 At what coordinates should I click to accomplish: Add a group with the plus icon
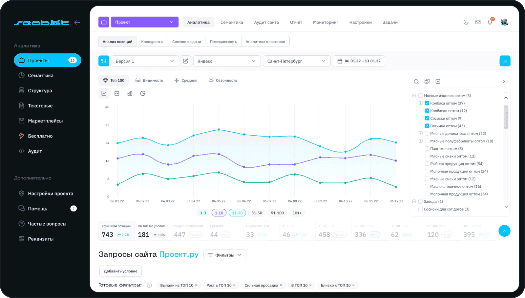coord(438,82)
